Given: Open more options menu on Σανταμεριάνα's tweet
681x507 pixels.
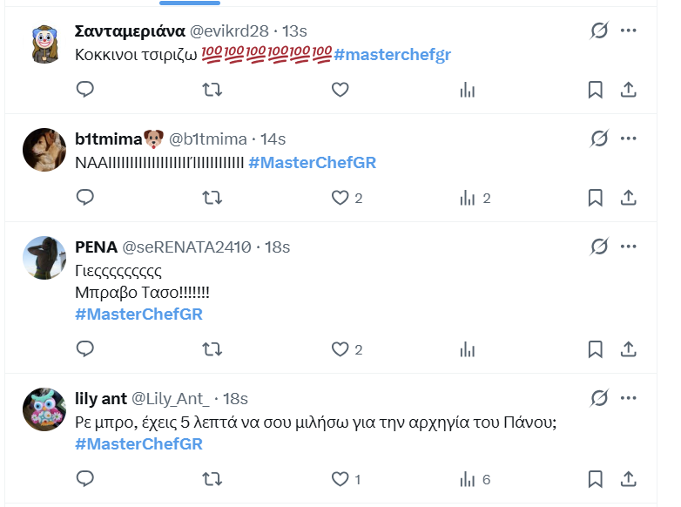Looking at the screenshot, I should (629, 30).
